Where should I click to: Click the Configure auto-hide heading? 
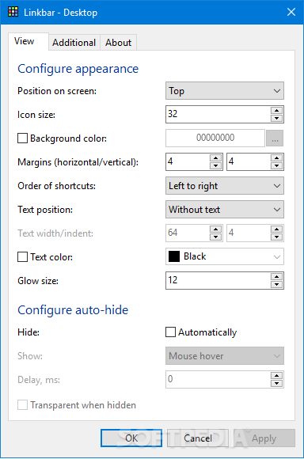click(x=73, y=310)
